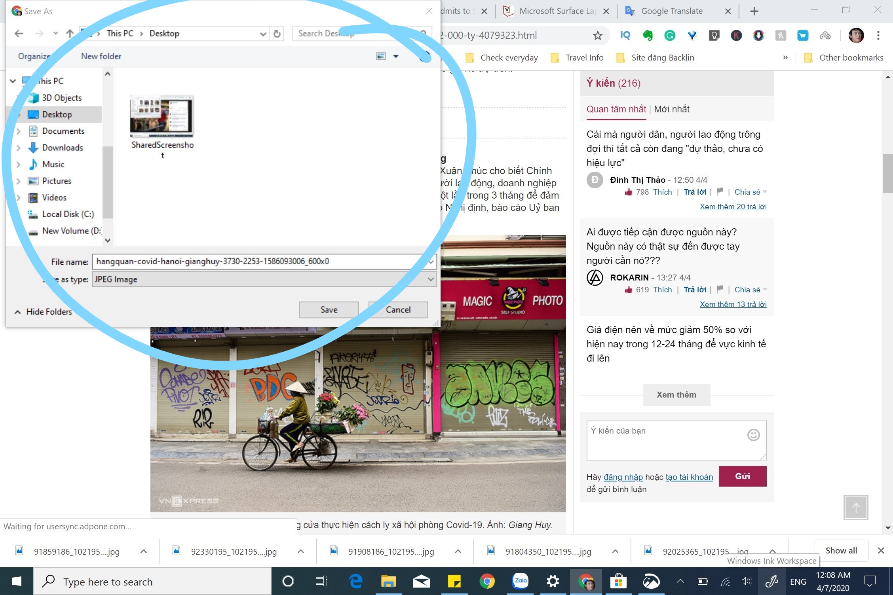Open the Save as type dropdown
This screenshot has height=595, width=893.
click(430, 279)
